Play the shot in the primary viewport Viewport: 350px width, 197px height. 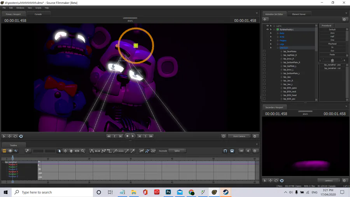coord(133,136)
